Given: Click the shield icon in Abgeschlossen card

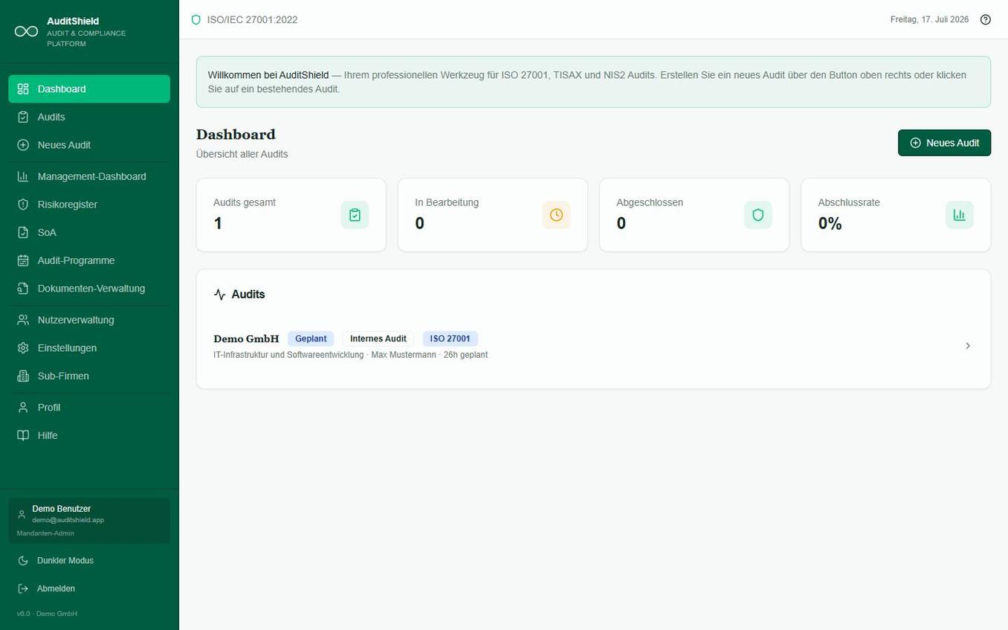Looking at the screenshot, I should coord(757,215).
